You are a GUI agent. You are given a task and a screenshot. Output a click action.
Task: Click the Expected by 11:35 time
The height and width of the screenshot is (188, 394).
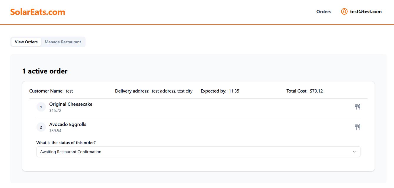pos(234,91)
